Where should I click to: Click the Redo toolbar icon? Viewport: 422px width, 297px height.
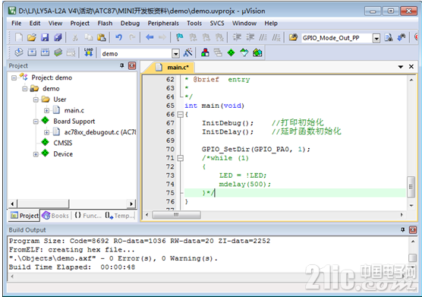tap(132, 37)
